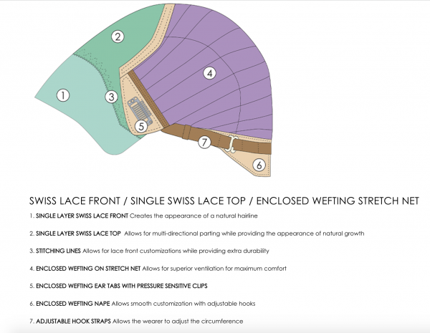Select the Ear Tabs with Pressure Sensitive Clips line
430x333 pixels.
[x=118, y=286]
